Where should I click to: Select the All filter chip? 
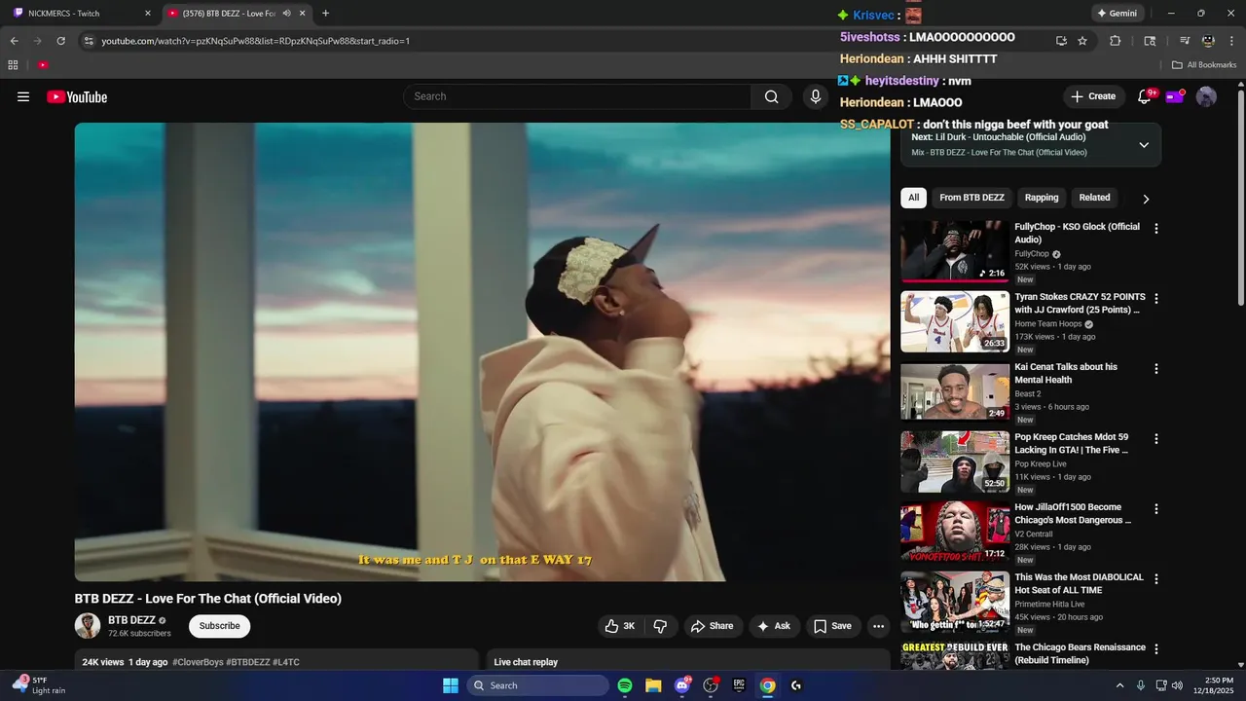(913, 198)
